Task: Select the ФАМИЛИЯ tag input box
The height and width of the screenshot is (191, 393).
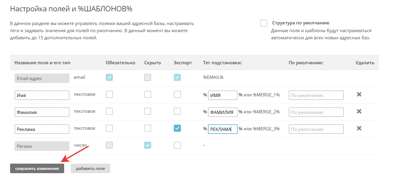Action: click(x=222, y=112)
